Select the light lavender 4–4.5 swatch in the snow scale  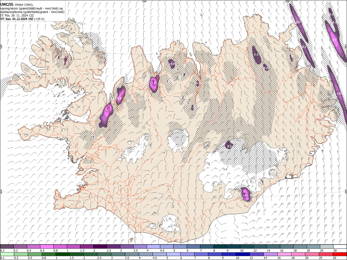[x=153, y=246]
